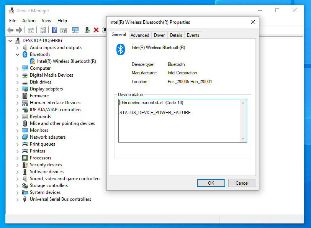
Task: Expand Universal Serial Bus controllers
Action: (x=17, y=199)
